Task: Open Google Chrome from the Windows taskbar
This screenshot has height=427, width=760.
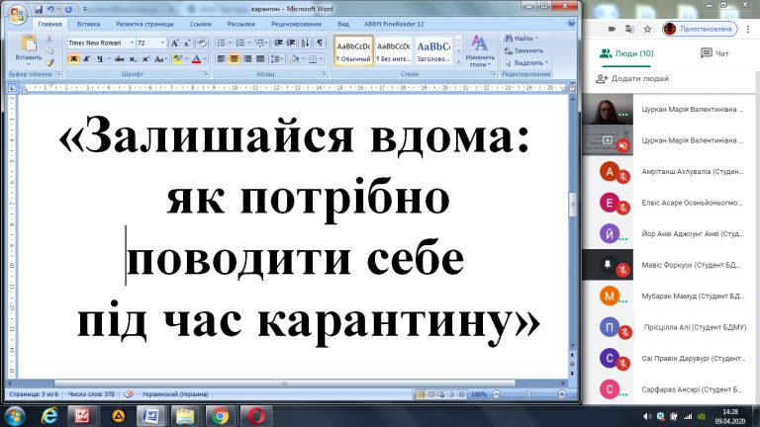Action: click(220, 416)
